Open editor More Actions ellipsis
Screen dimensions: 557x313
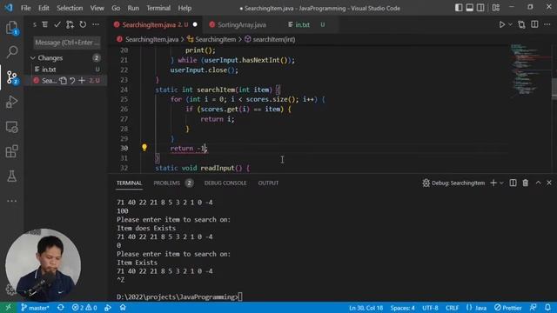point(547,24)
